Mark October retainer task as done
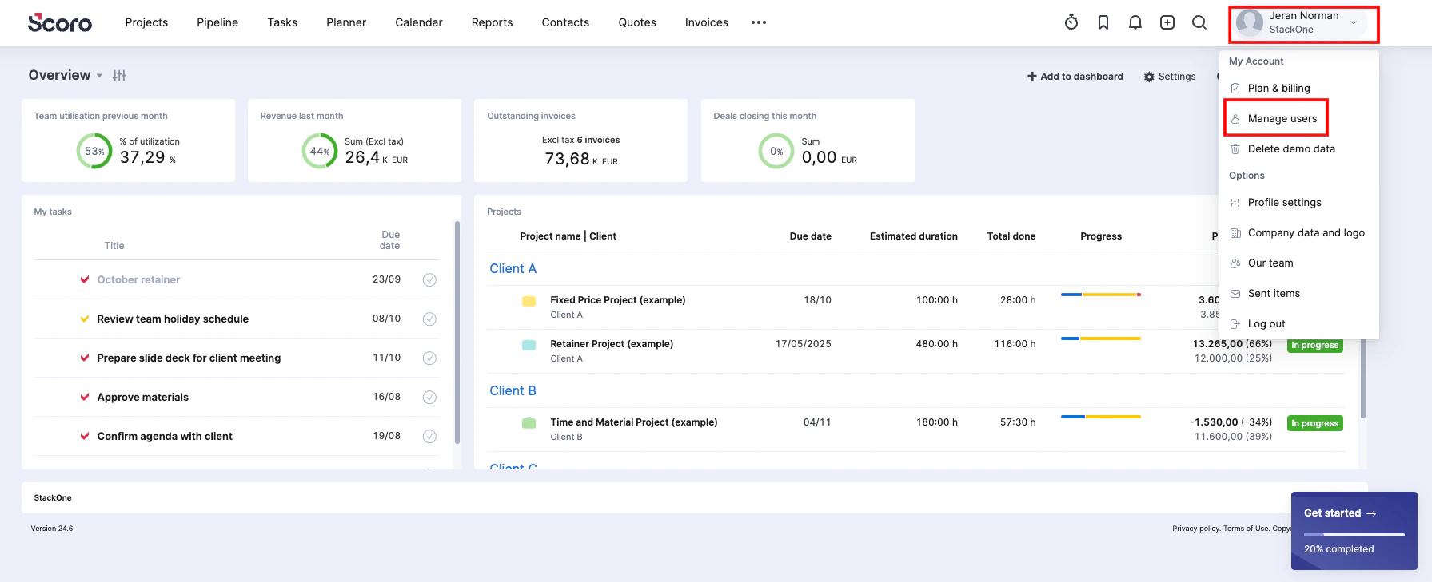The width and height of the screenshot is (1432, 582). [x=429, y=279]
